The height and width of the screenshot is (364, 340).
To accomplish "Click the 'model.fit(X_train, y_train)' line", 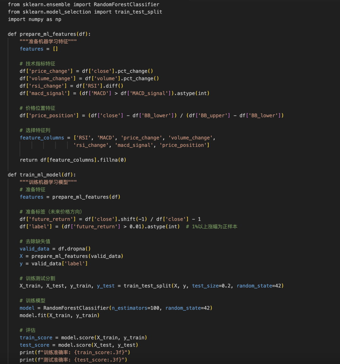I will coord(59,316).
